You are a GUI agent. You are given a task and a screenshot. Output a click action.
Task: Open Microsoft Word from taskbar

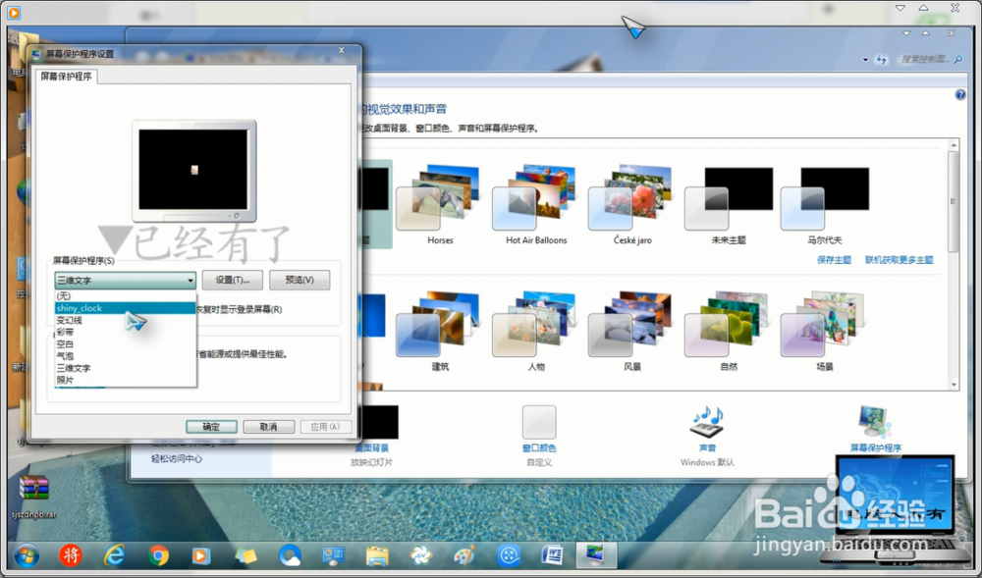click(552, 554)
